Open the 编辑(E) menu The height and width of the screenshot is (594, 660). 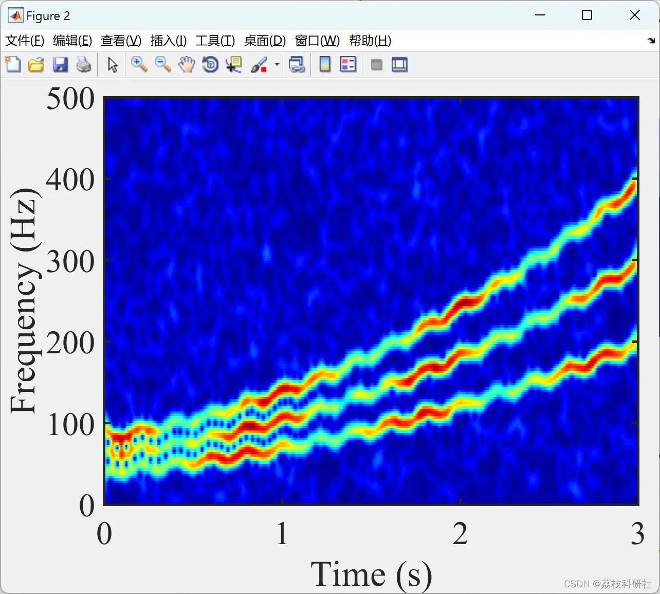pyautogui.click(x=72, y=41)
